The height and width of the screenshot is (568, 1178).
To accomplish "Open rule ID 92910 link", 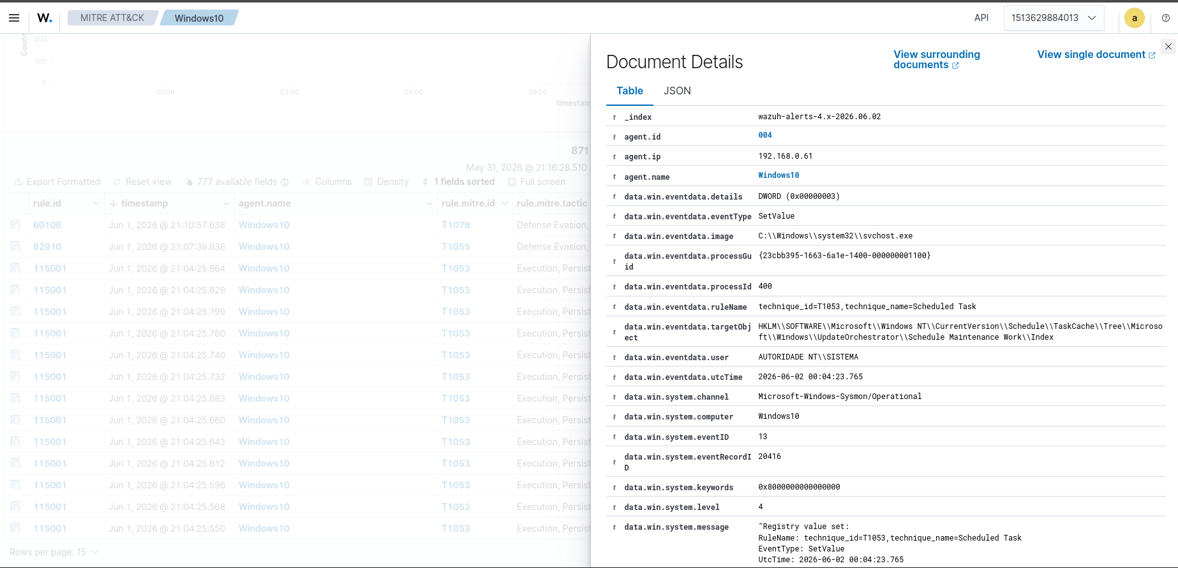I will pos(47,247).
